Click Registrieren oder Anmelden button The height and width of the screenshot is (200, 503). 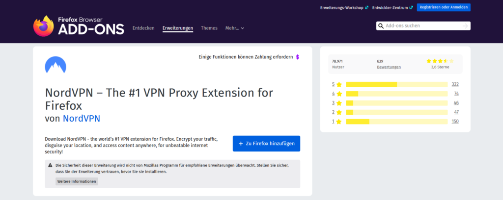tap(444, 7)
